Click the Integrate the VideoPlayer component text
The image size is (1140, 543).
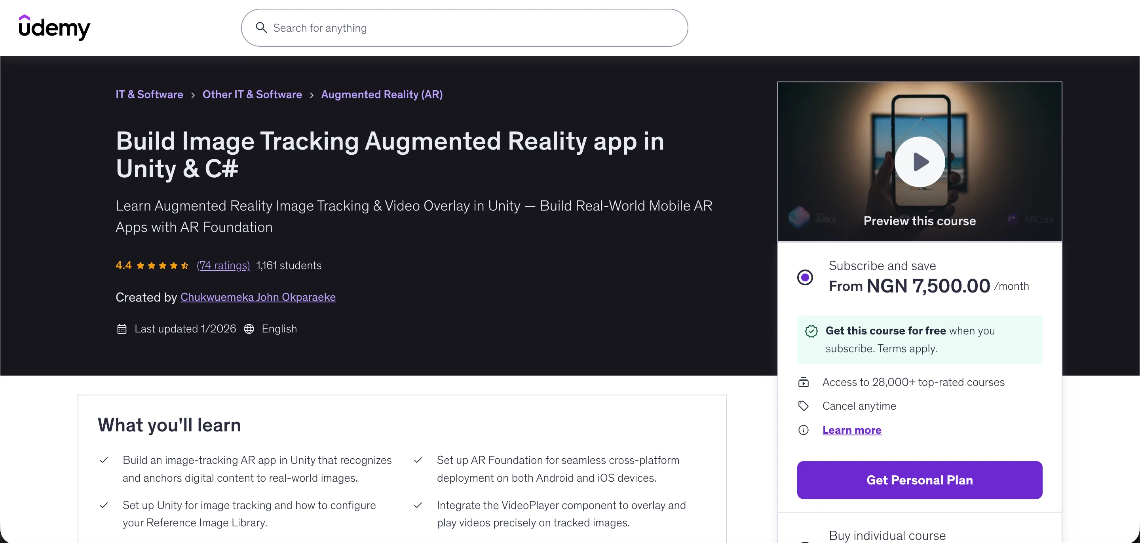(561, 514)
